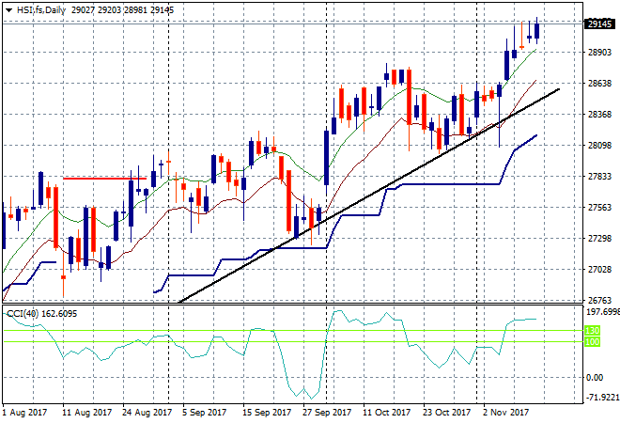
Task: Open the chart dropdown arrow beside HSI.fs
Action: pyautogui.click(x=8, y=9)
